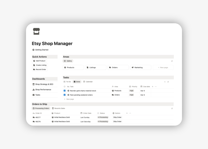Click the Status column header
The height and width of the screenshot is (149, 208).
pos(101,113)
